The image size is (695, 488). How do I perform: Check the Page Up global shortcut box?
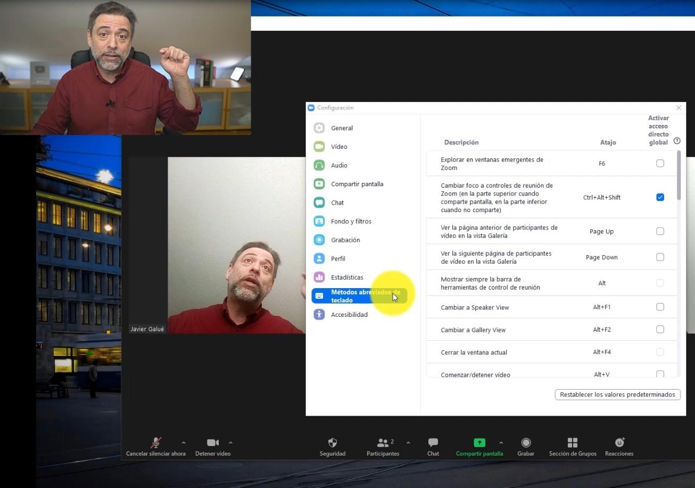click(660, 231)
